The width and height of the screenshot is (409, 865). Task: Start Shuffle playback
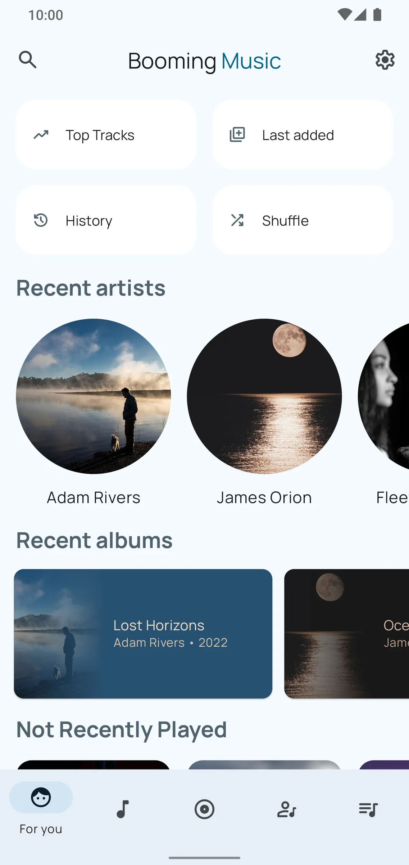(x=302, y=220)
